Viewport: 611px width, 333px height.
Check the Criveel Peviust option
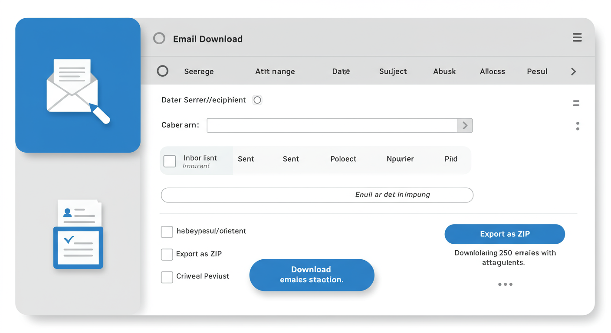pos(167,277)
